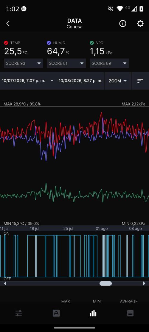Select the bar chart data tab icon
The width and height of the screenshot is (149, 332).
pyautogui.click(x=93, y=313)
